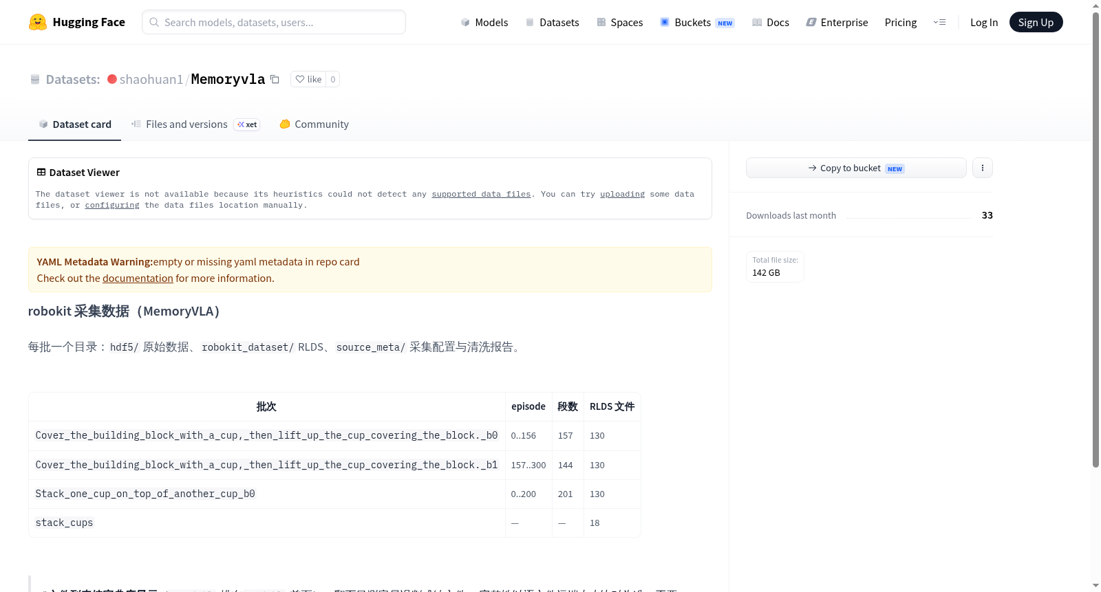Screen dimensions: 1101x592
Task: Click the Datasets nav icon
Action: click(530, 22)
